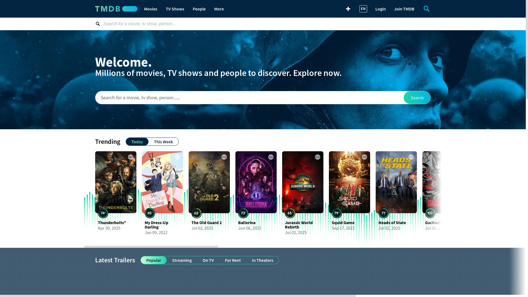Open Heads of State title link
Screen dimensions: 528x297
392,222
